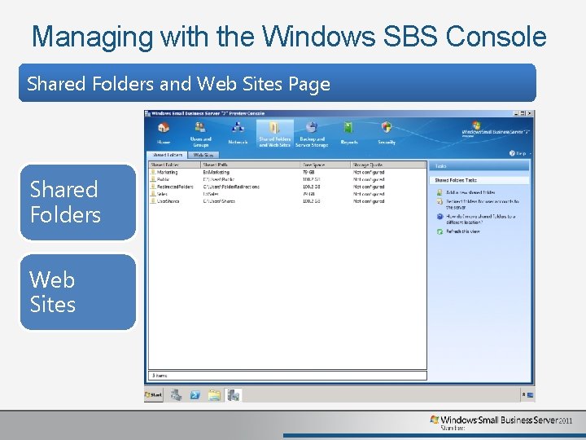Click Refresh this view link
Image resolution: width=586 pixels, height=440 pixels.
pos(463,231)
